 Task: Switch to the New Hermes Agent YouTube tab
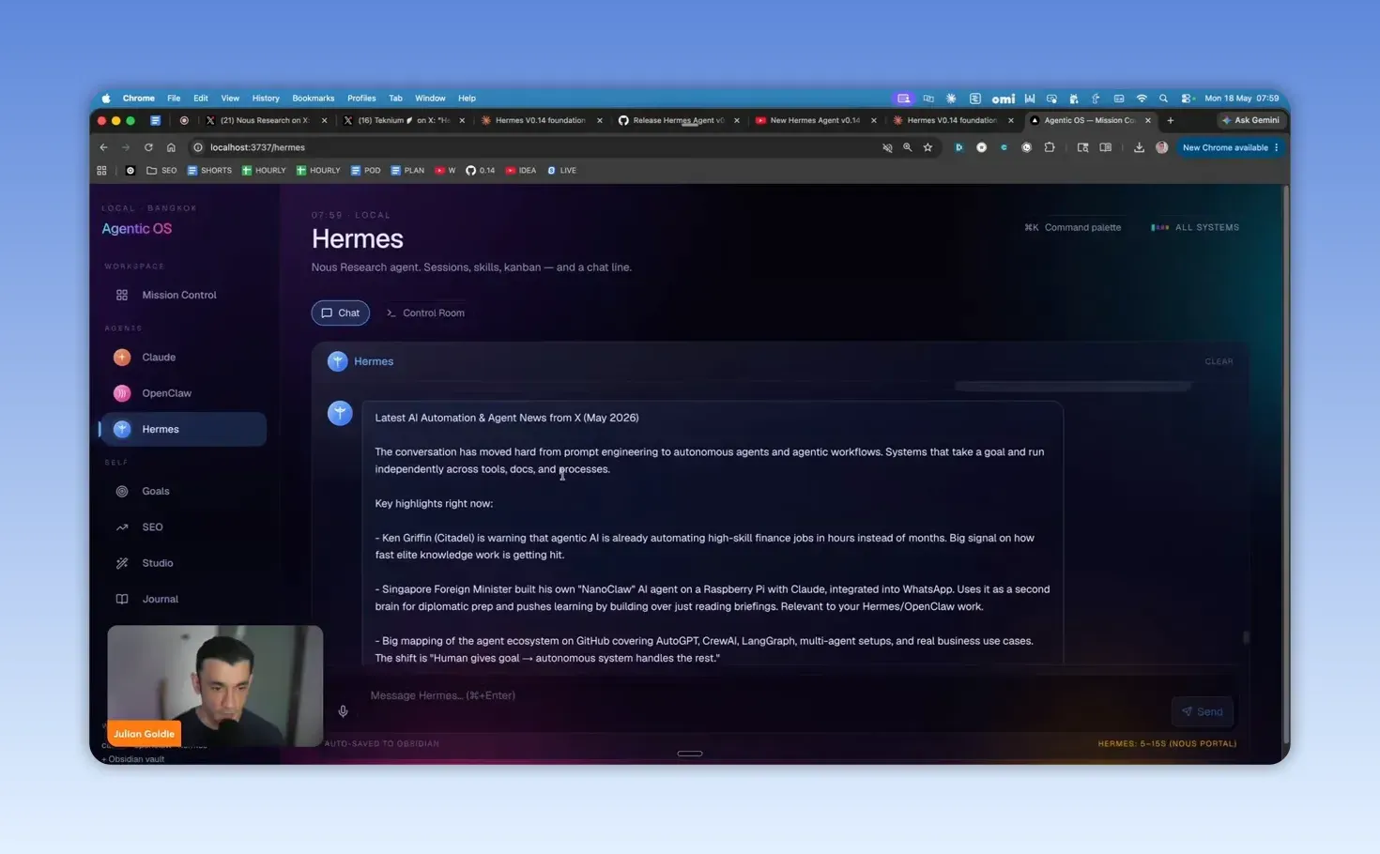pos(815,120)
